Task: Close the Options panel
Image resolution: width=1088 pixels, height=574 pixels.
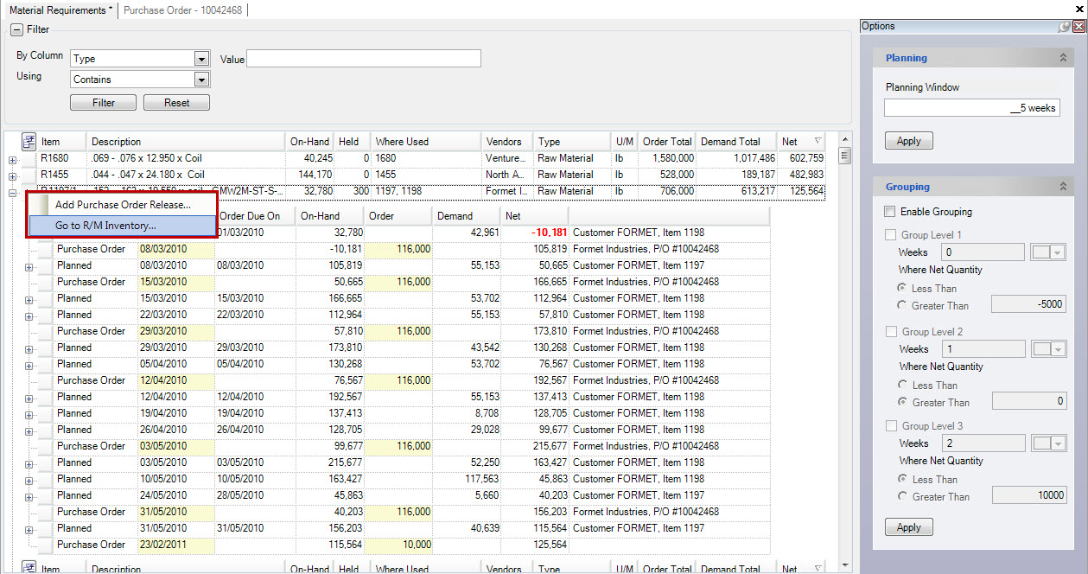Action: tap(1078, 27)
